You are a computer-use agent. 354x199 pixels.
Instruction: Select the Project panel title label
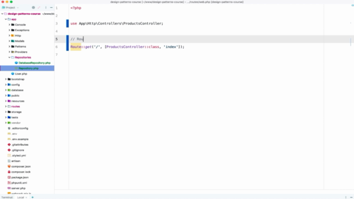[11, 7]
